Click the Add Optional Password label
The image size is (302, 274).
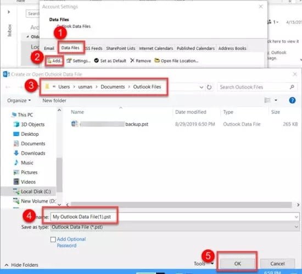[71, 242]
